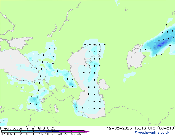The image size is (175, 135).
Task: Select the 35–40 mm legend swatch
Action: 68,131
